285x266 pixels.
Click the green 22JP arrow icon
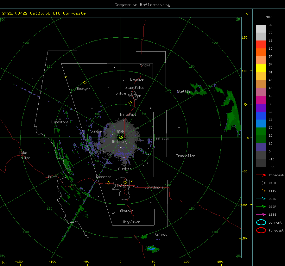pyautogui.click(x=261, y=207)
